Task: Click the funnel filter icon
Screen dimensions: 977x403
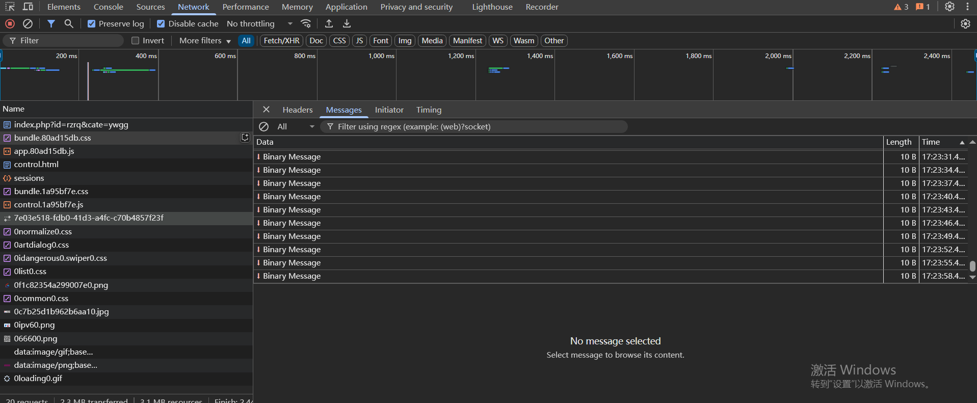Action: [x=51, y=24]
